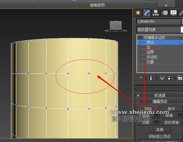Click Remove Modifier from stack icon
This screenshot has height=142, width=183.
pos(169,78)
